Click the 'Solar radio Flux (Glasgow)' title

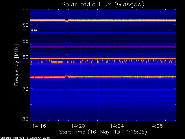tap(103, 5)
